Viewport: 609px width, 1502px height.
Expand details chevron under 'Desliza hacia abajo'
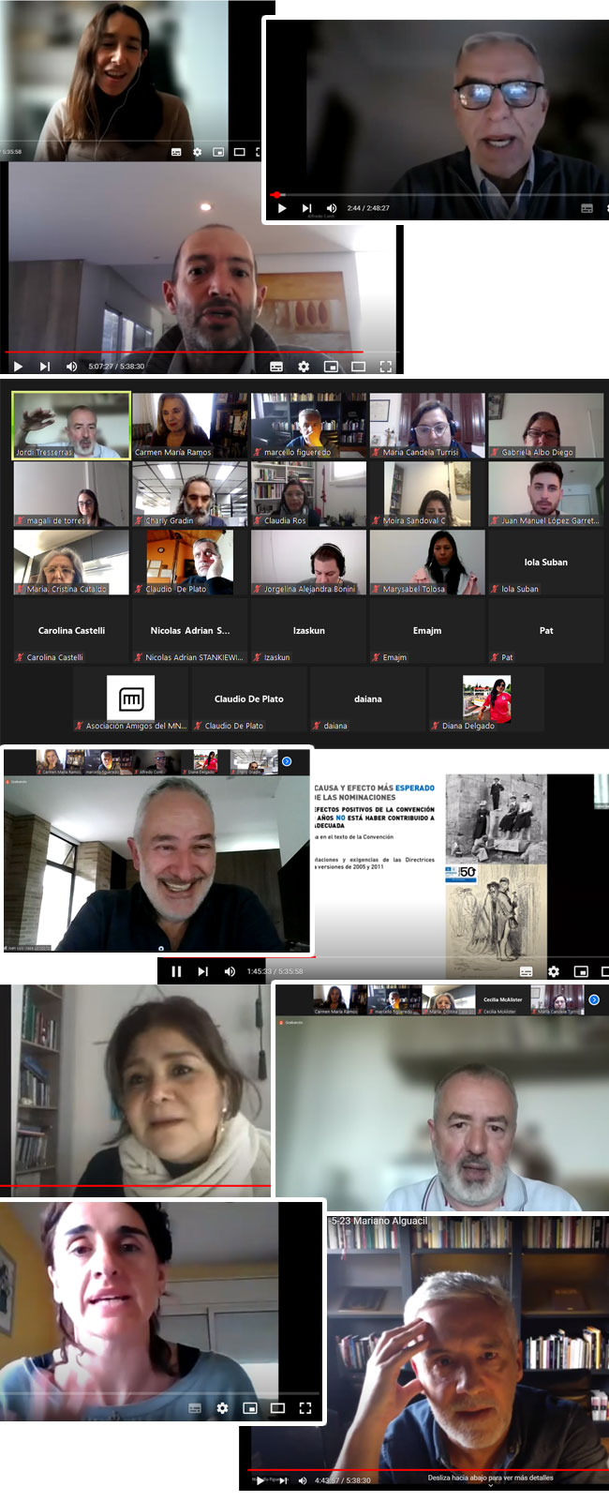pyautogui.click(x=490, y=1486)
